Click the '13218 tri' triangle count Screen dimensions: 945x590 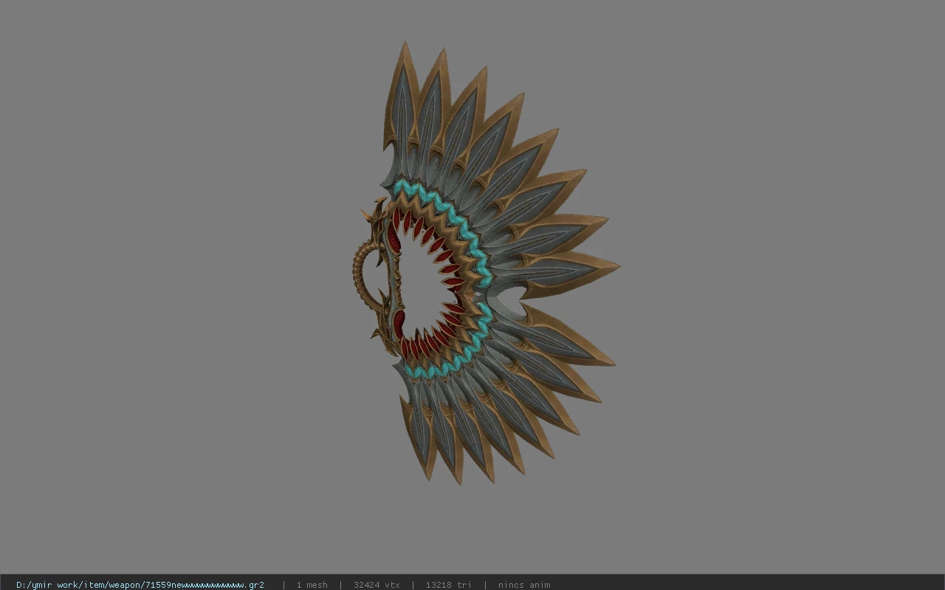click(x=448, y=585)
